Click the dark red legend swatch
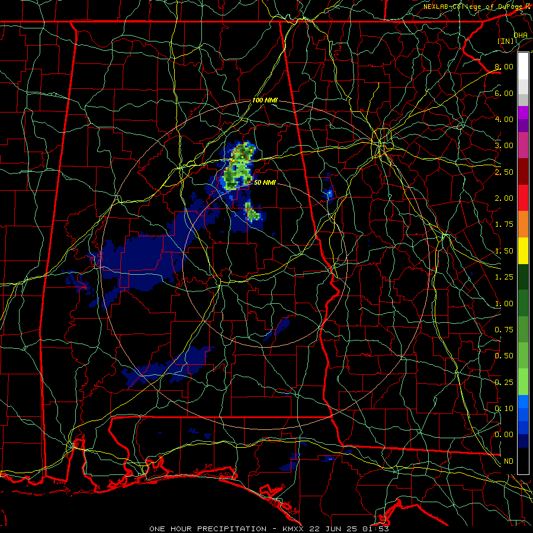Image resolution: width=533 pixels, height=533 pixels. (x=523, y=172)
